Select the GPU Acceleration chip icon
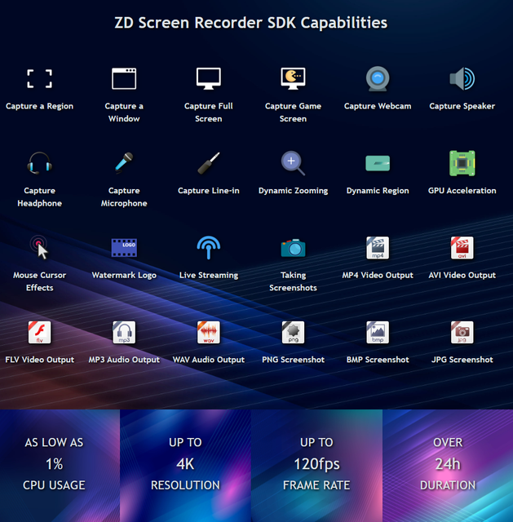This screenshot has height=522, width=513. 462,163
